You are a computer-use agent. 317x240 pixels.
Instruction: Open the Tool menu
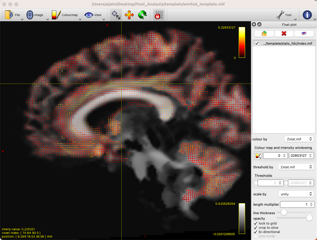coord(285,14)
